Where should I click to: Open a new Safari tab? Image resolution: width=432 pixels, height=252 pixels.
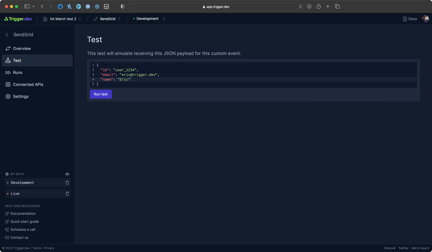[328, 7]
